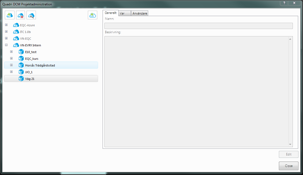303x175 pixels.
Task: Click the ITC 1.0b cloud icon
Action: 16,32
